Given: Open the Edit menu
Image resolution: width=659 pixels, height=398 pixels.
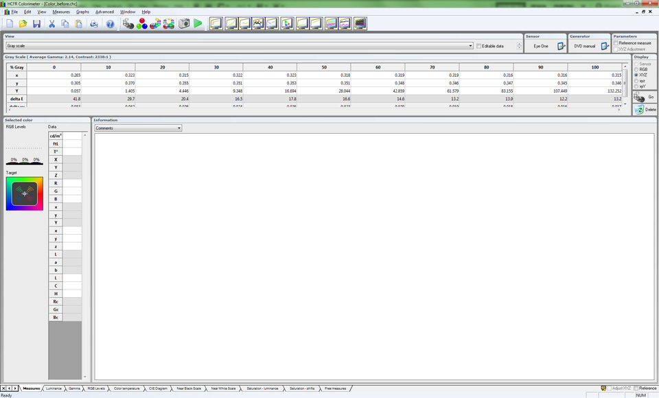Looking at the screenshot, I should (27, 12).
